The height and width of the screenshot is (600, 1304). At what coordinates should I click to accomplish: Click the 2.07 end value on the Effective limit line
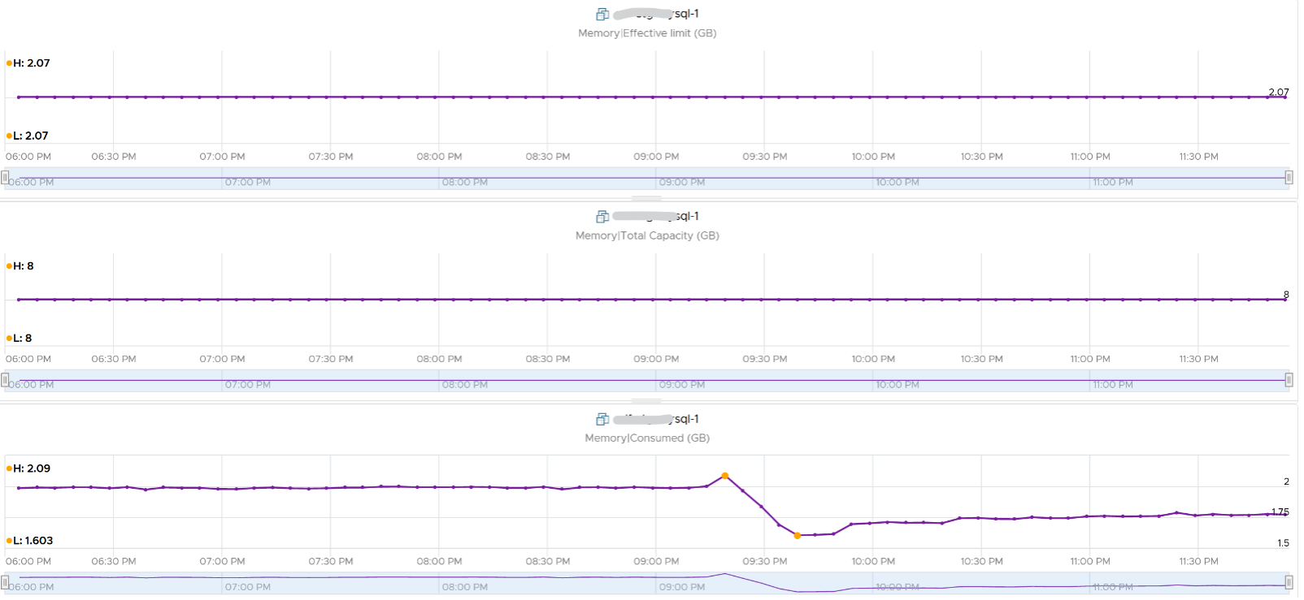click(1279, 92)
